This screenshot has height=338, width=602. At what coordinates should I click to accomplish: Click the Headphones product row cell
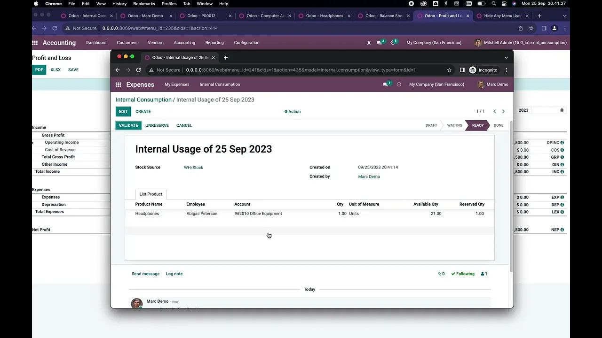tap(147, 214)
